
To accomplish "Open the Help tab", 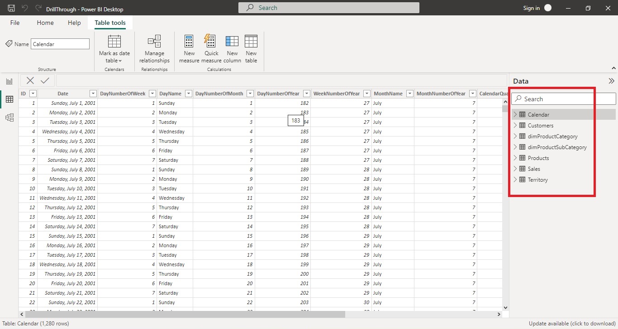I will click(x=74, y=23).
